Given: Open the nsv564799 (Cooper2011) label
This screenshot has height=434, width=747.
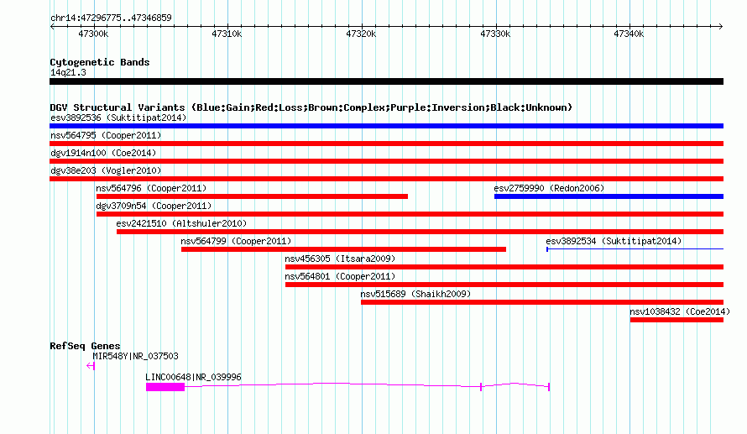Looking at the screenshot, I should 236,241.
